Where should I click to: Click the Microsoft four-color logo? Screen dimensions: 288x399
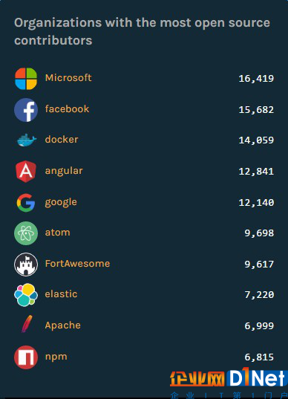pos(26,79)
